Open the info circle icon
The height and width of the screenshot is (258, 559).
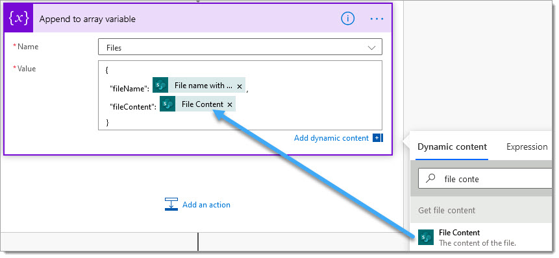point(347,19)
